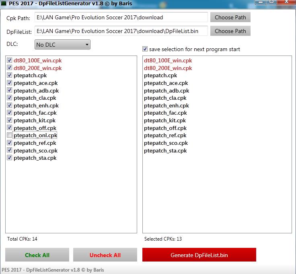
Task: Uncheck dt80_100E_win.cpk in the left list
Action: tap(9, 60)
